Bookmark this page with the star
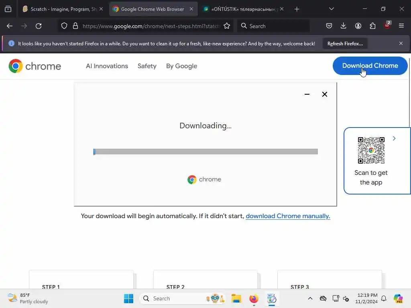This screenshot has height=308, width=411. coord(227,26)
